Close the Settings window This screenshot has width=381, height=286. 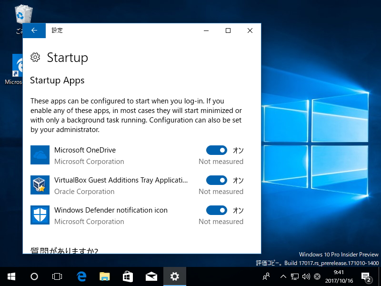point(250,31)
